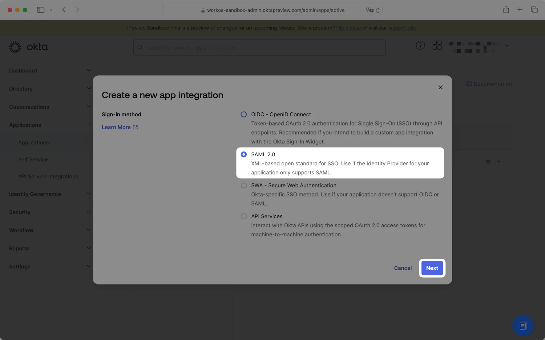Open API Service Integrations in sidebar
This screenshot has height=340, width=545.
coord(48,177)
